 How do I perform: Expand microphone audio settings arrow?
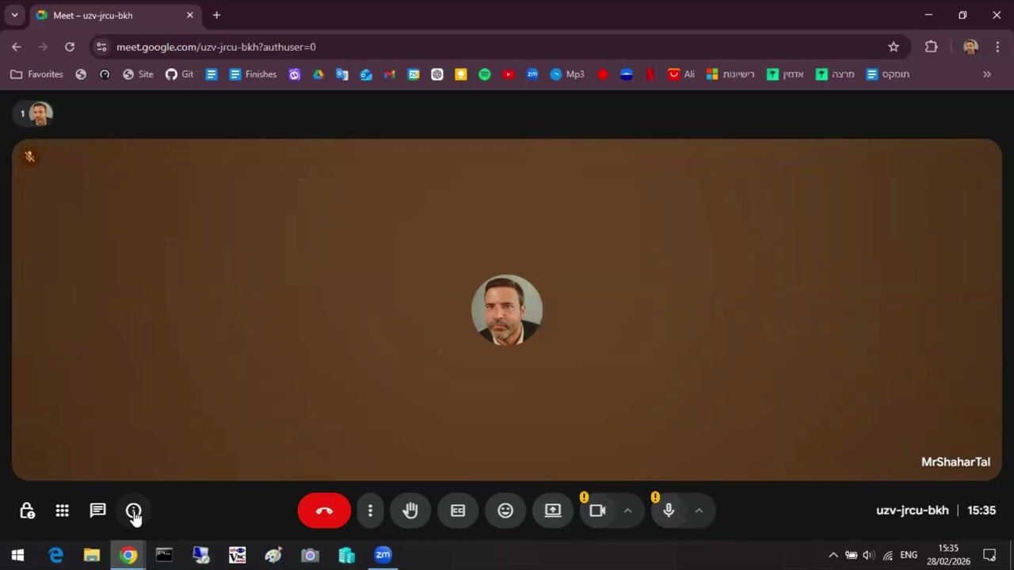coord(700,511)
